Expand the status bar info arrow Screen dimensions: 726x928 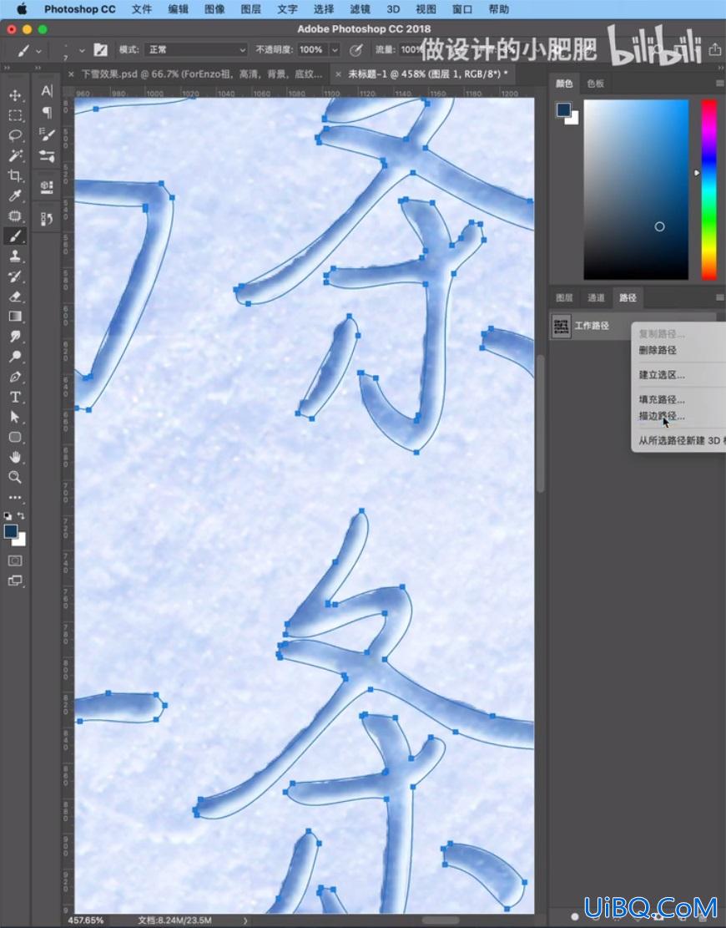coord(245,920)
